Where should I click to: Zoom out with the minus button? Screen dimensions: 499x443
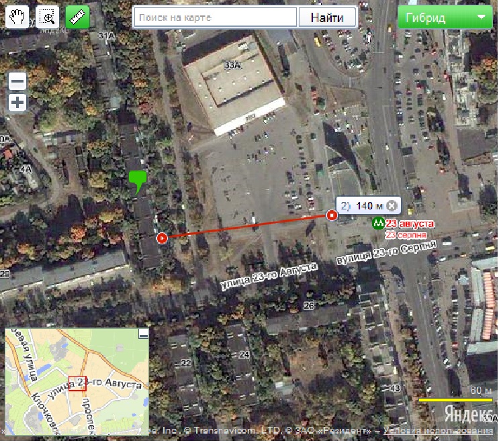(x=17, y=81)
